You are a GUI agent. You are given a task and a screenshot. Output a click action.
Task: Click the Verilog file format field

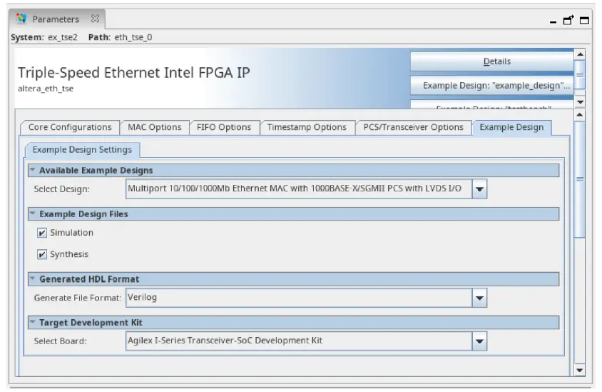299,298
